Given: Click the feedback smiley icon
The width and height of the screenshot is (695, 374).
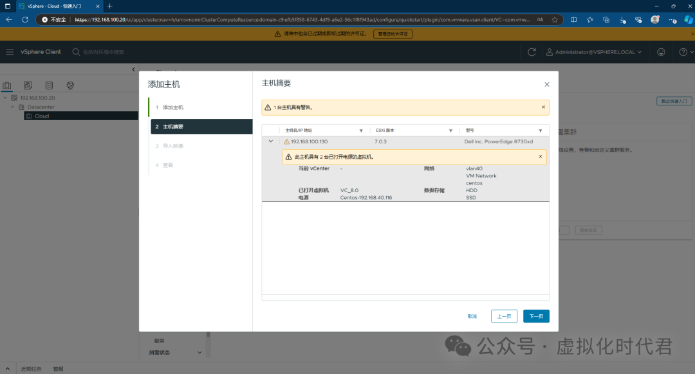Looking at the screenshot, I should (x=661, y=52).
